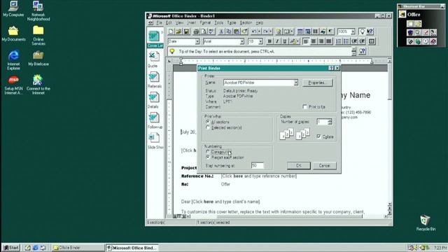448x252 pixels.
Task: Click the Save floppy disk icon
Action: (186, 31)
